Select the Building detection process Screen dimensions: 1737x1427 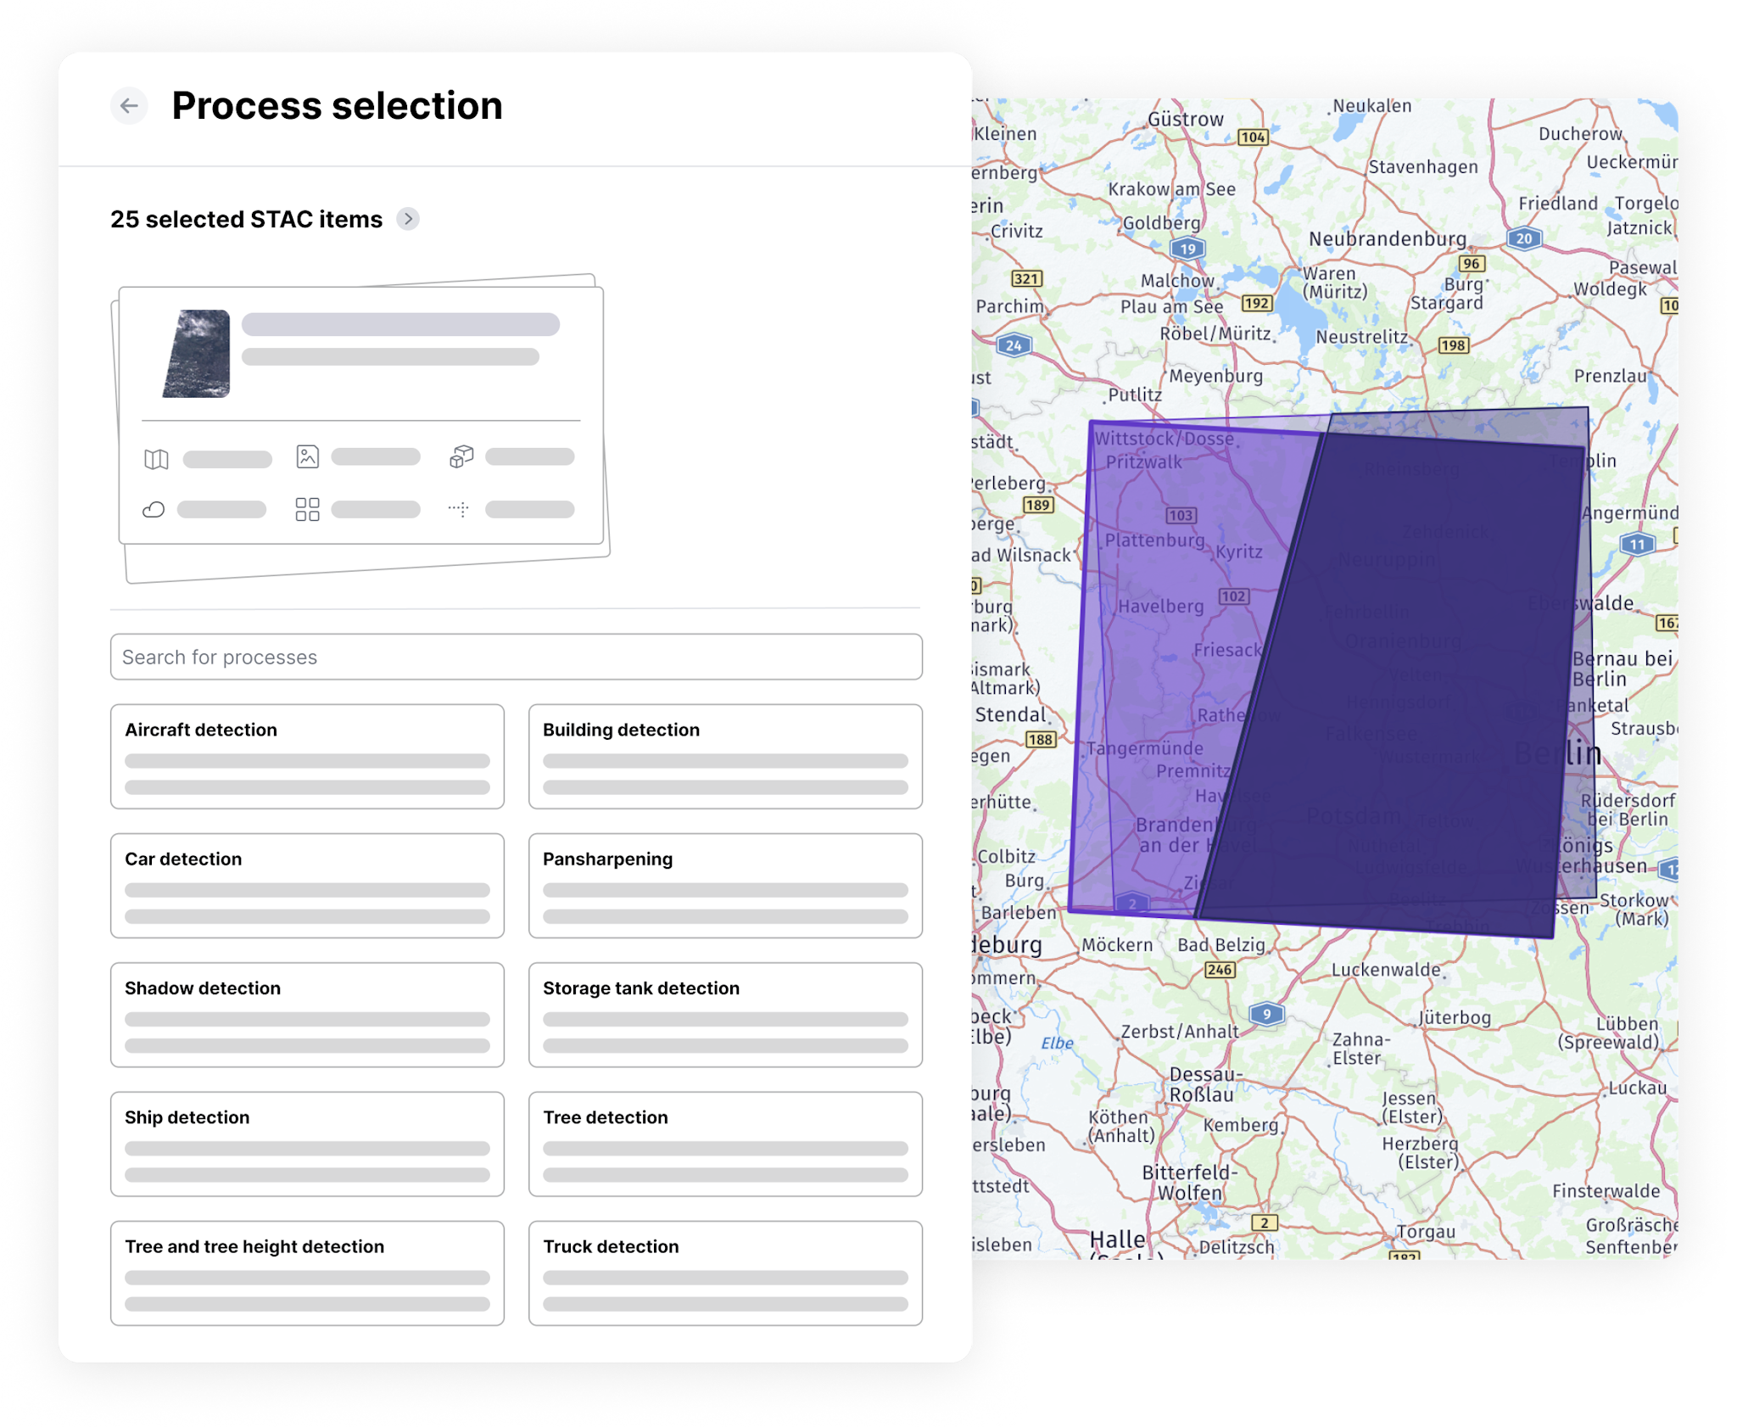point(725,756)
